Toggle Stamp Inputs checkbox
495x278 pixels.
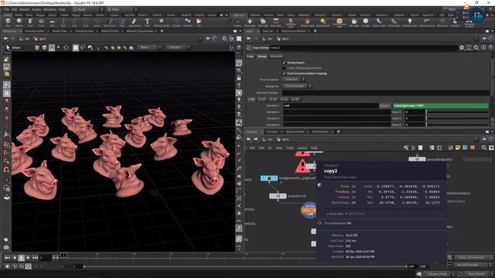tap(284, 63)
